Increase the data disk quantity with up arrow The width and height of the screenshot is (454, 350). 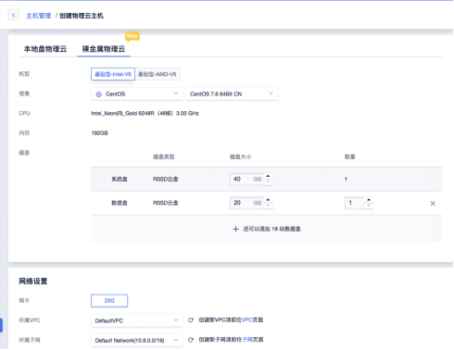(369, 200)
